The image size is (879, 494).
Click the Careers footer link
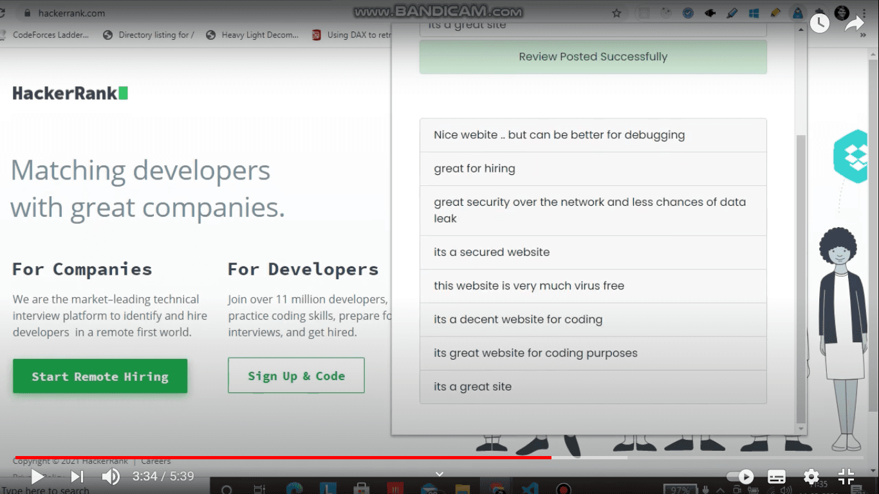click(156, 461)
